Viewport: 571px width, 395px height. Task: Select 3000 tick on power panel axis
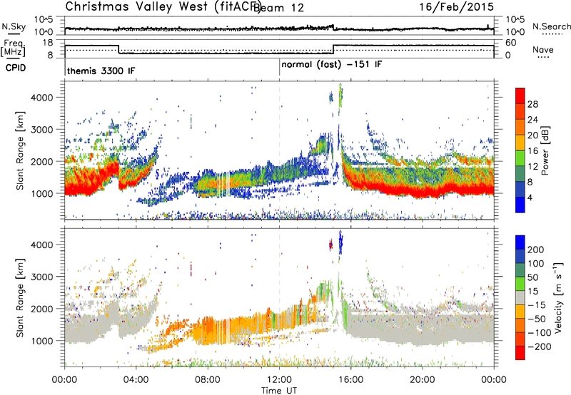coord(41,130)
